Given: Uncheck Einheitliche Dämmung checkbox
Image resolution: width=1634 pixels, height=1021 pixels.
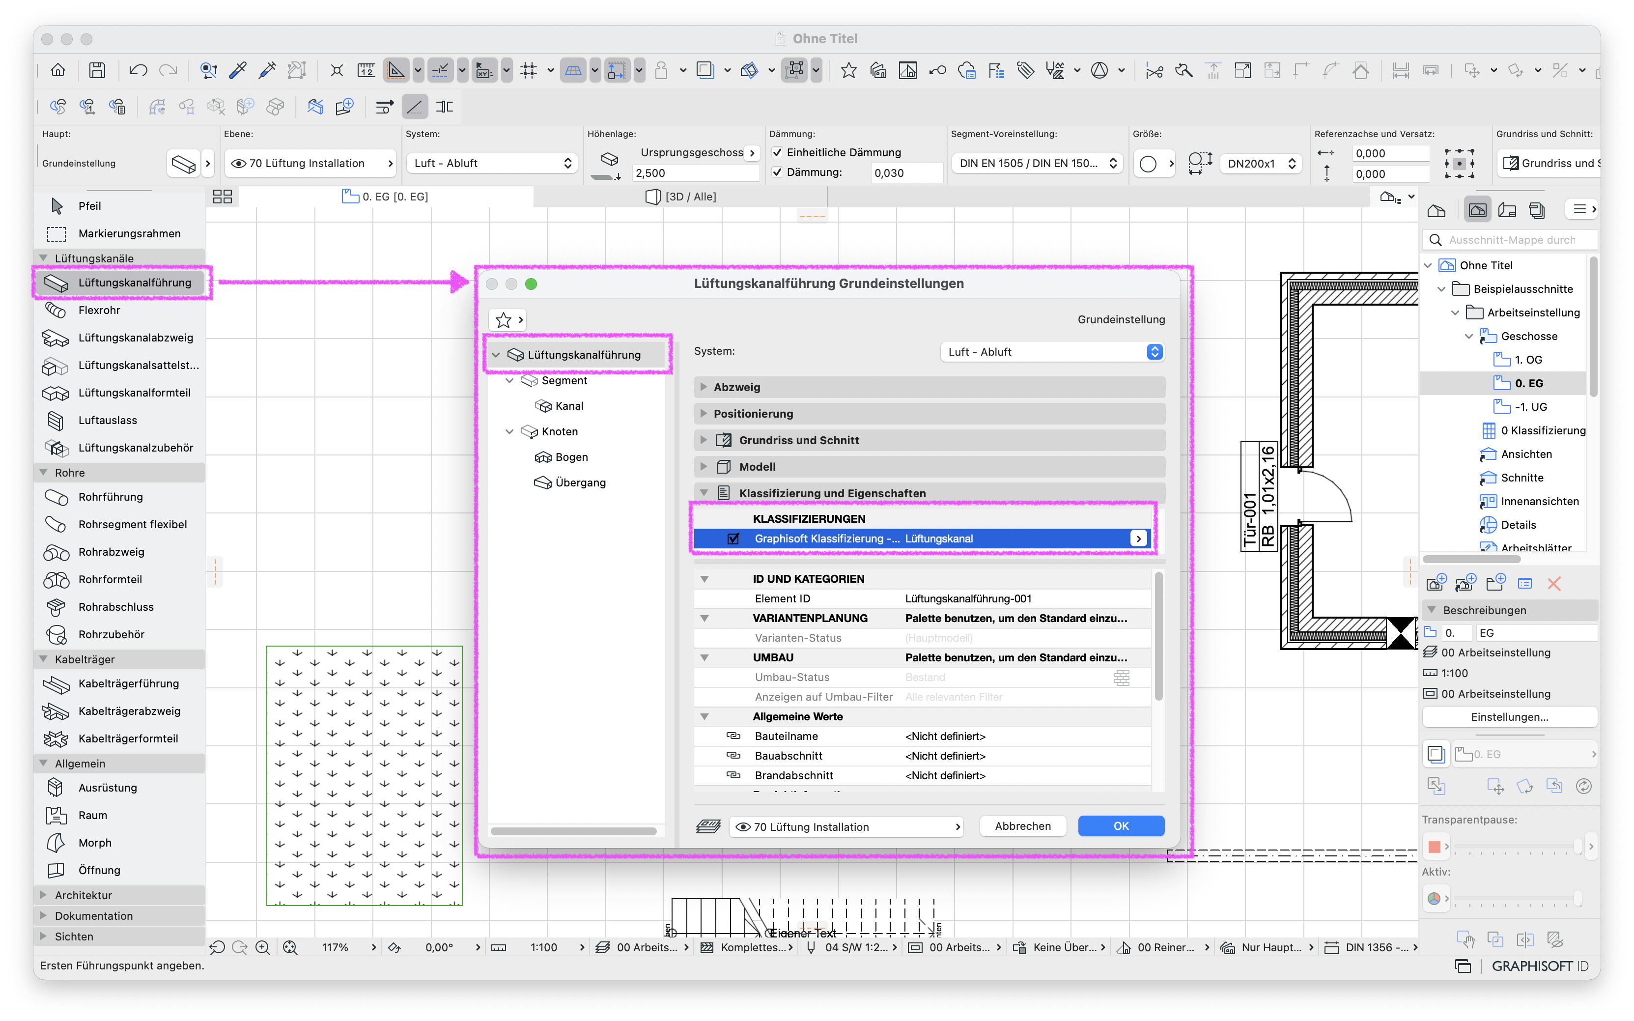Looking at the screenshot, I should 777,153.
